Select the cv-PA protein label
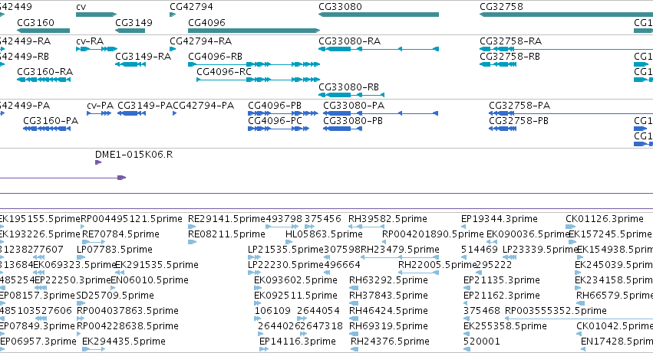 point(101,106)
